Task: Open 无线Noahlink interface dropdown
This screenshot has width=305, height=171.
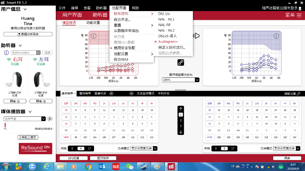Action: [26, 53]
